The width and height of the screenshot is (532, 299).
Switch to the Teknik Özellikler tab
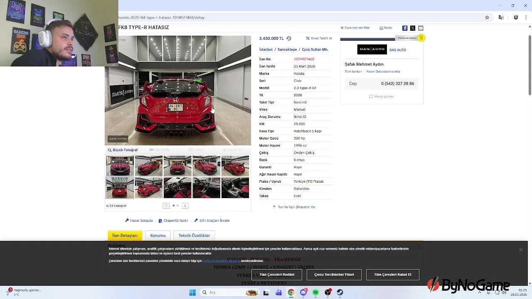(x=194, y=235)
